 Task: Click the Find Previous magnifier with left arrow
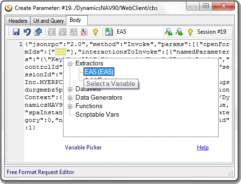click(x=168, y=32)
